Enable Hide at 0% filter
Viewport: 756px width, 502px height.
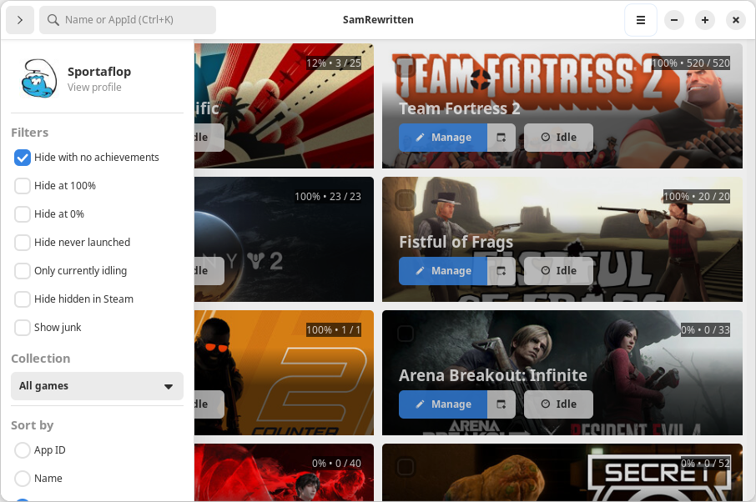[x=23, y=214]
